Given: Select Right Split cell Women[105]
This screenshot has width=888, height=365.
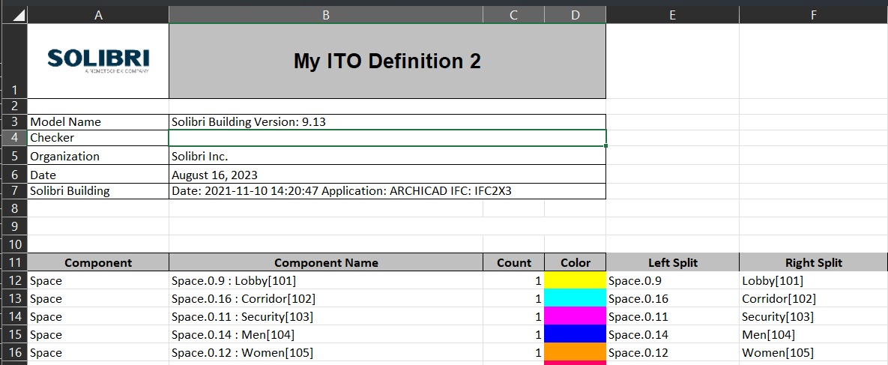Looking at the screenshot, I should [x=813, y=352].
